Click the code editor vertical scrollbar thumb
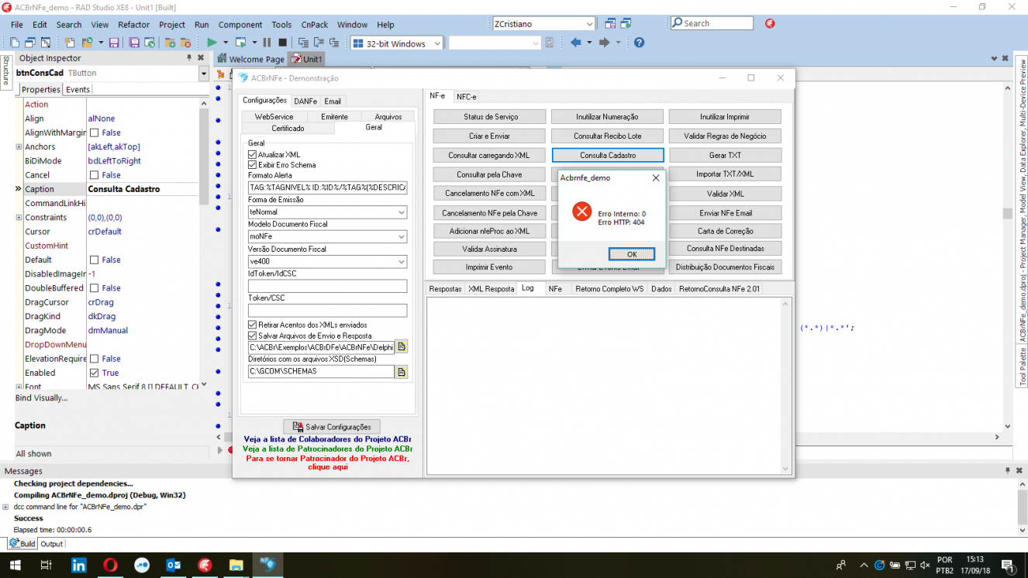1028x578 pixels. (1008, 214)
